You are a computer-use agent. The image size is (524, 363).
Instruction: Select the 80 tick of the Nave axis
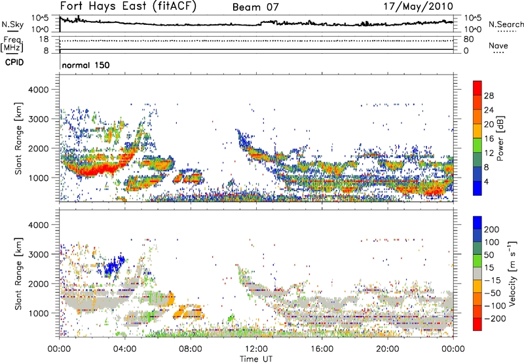[x=468, y=39]
